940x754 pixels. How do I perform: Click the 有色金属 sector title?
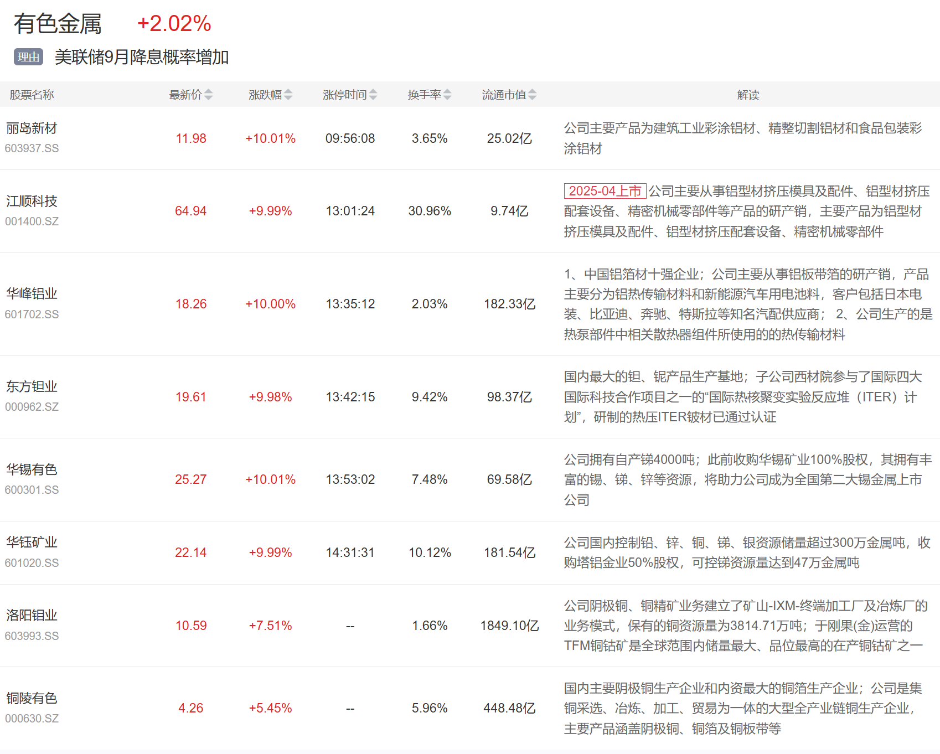pyautogui.click(x=58, y=24)
